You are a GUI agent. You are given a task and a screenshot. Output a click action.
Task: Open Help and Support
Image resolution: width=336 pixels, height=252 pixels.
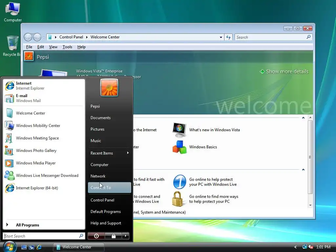tap(110, 223)
